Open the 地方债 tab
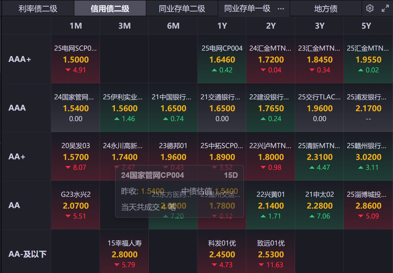Viewport: 393px width, 273px height. tap(326, 9)
